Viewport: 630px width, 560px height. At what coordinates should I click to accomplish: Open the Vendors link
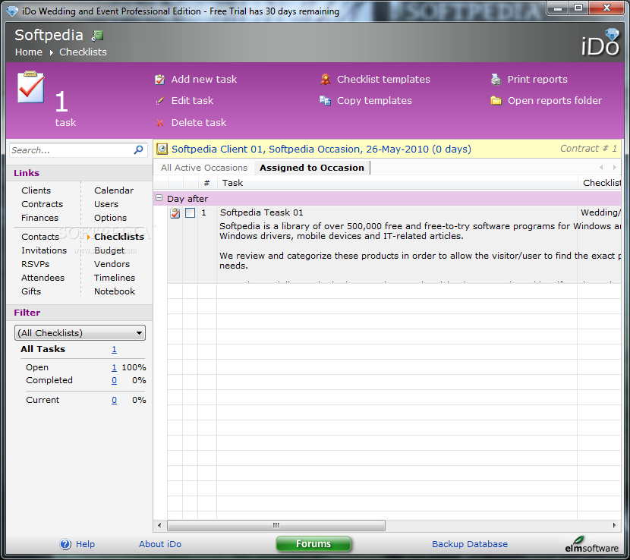point(112,264)
